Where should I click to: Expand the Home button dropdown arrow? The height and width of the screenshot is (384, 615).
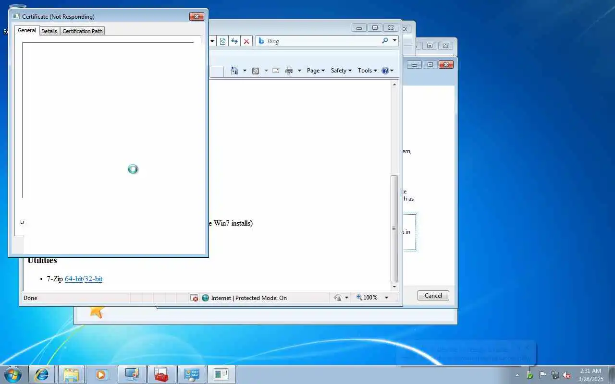(245, 71)
